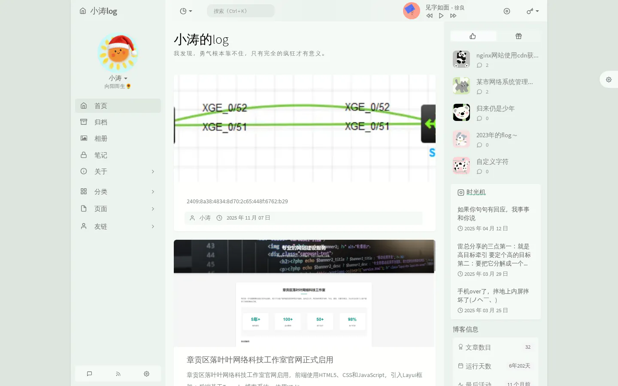Open the clock history dropdown in top bar
618x386 pixels.
coord(186,11)
